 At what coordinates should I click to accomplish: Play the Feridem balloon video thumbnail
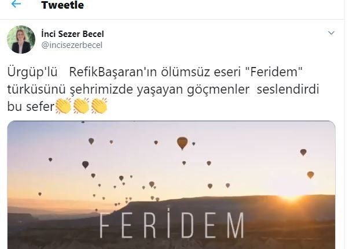pyautogui.click(x=171, y=185)
